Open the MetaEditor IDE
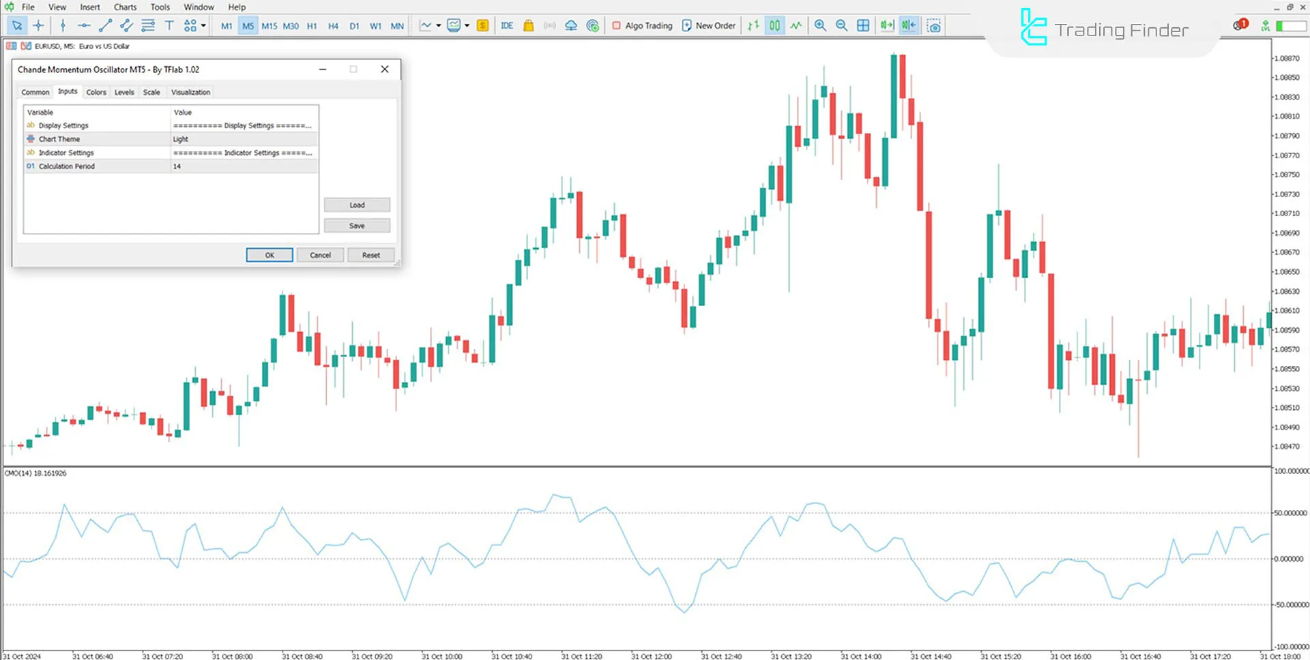Viewport: 1310px width, 660px height. point(506,26)
